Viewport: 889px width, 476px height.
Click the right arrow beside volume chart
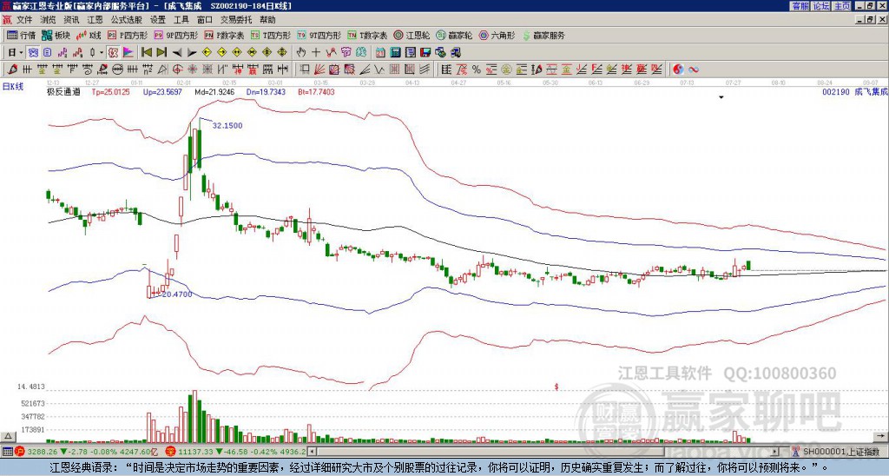pos(882,436)
